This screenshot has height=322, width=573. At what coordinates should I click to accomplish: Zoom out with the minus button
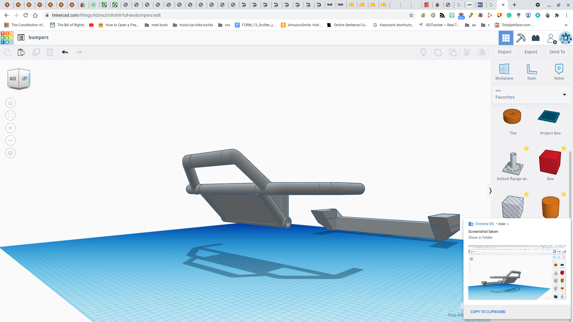tap(10, 140)
